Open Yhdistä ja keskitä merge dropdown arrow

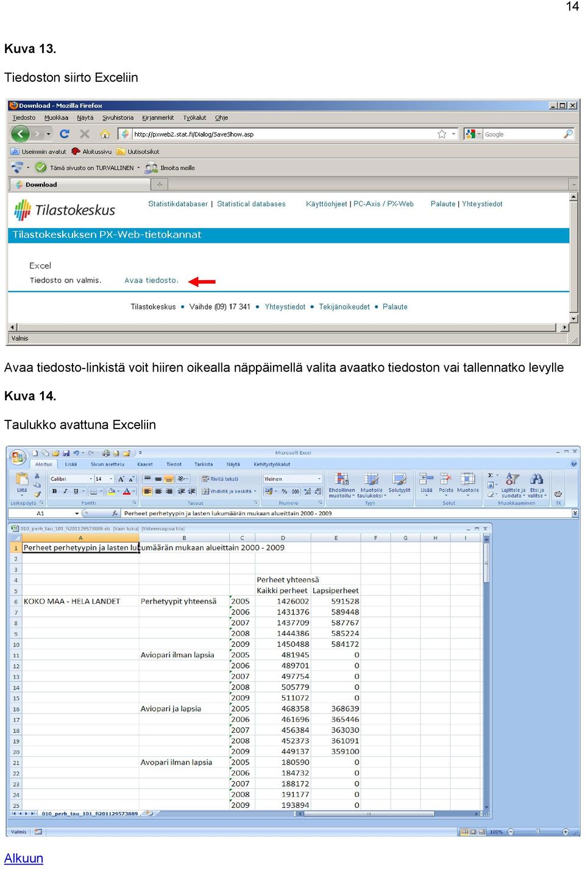[x=255, y=491]
